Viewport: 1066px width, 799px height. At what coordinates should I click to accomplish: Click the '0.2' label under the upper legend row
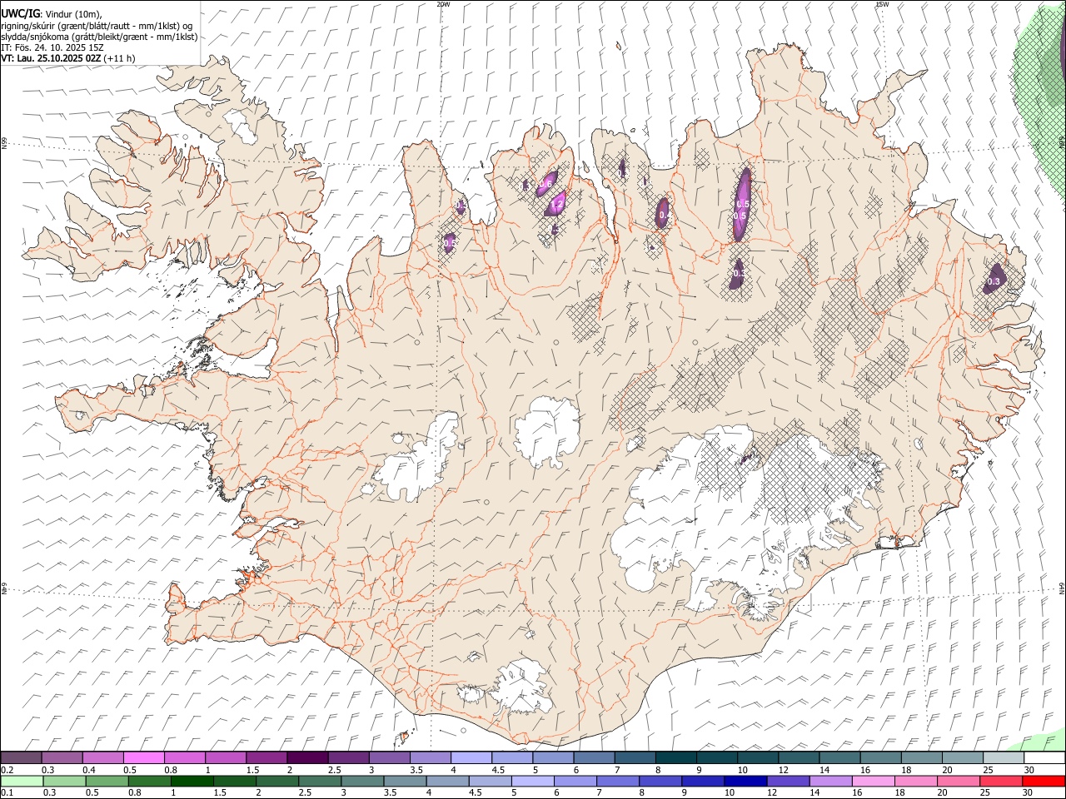7,770
